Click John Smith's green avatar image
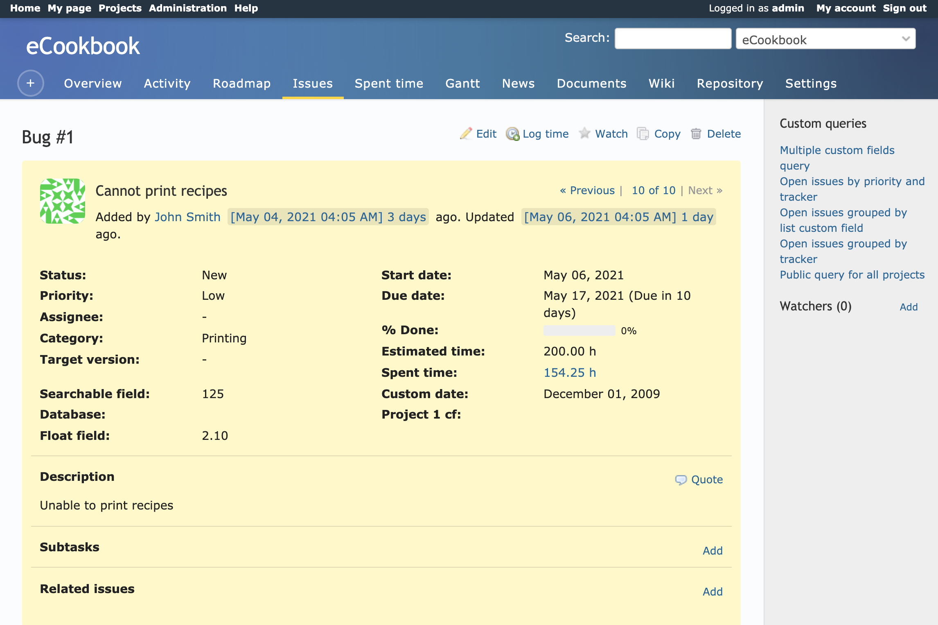Viewport: 938px width, 625px height. point(63,201)
